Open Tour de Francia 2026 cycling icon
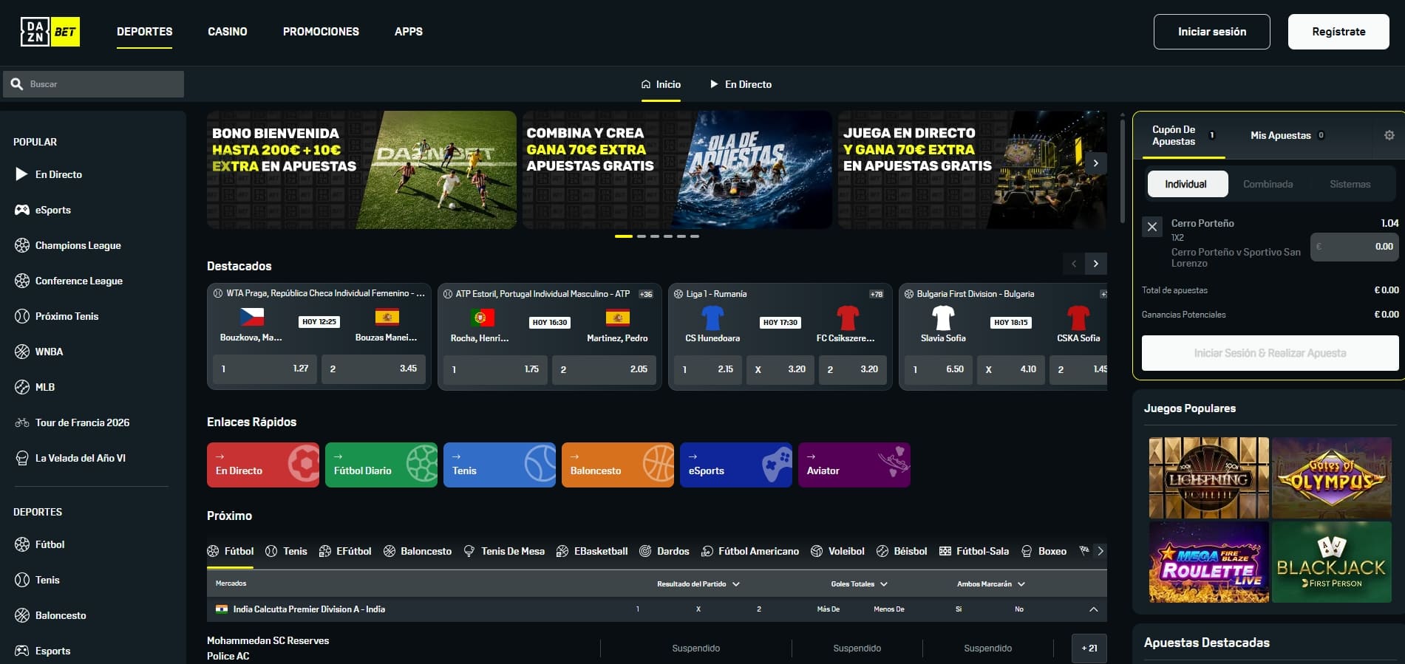Screen dimensions: 1405x664 pos(22,422)
